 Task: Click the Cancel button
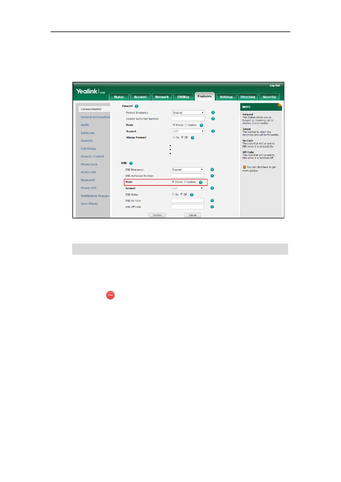point(193,215)
